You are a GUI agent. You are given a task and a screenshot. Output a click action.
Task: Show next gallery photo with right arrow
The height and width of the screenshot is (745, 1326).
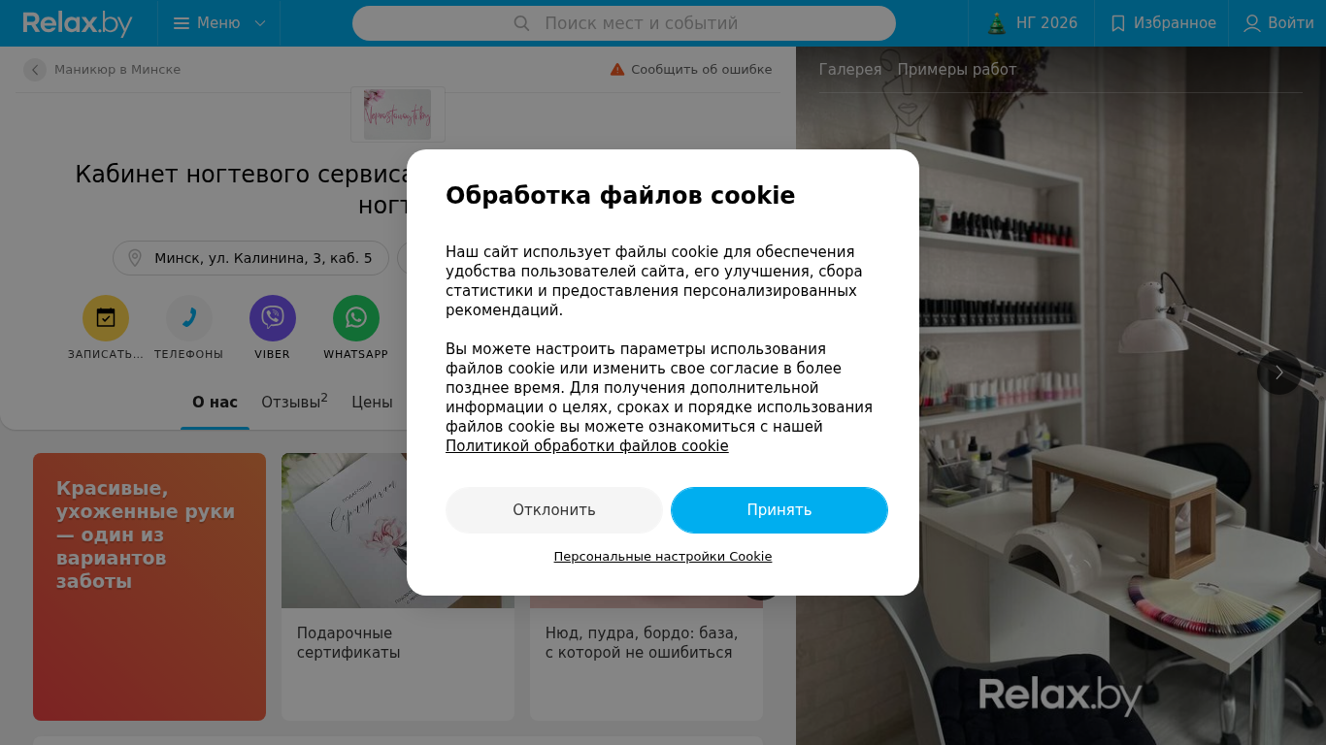1279,372
